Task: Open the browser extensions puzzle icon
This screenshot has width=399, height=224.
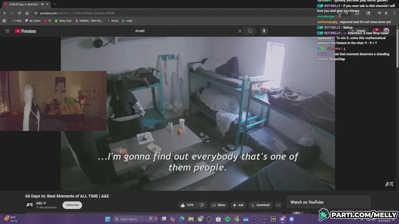Action: click(x=357, y=13)
